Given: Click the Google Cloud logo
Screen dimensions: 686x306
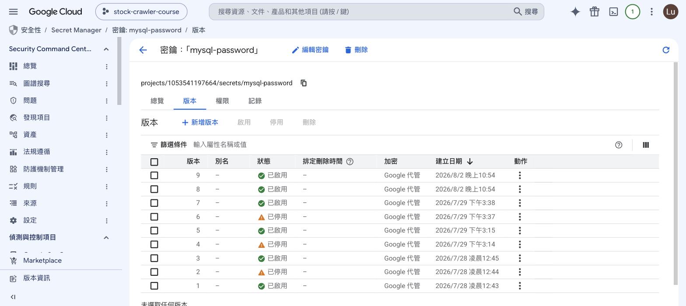Looking at the screenshot, I should (x=55, y=12).
